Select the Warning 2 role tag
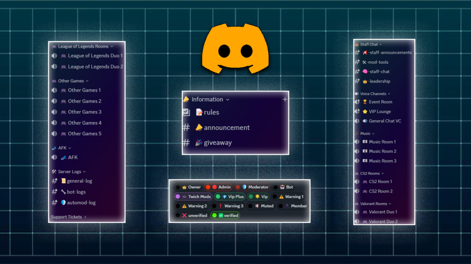 pyautogui.click(x=191, y=206)
